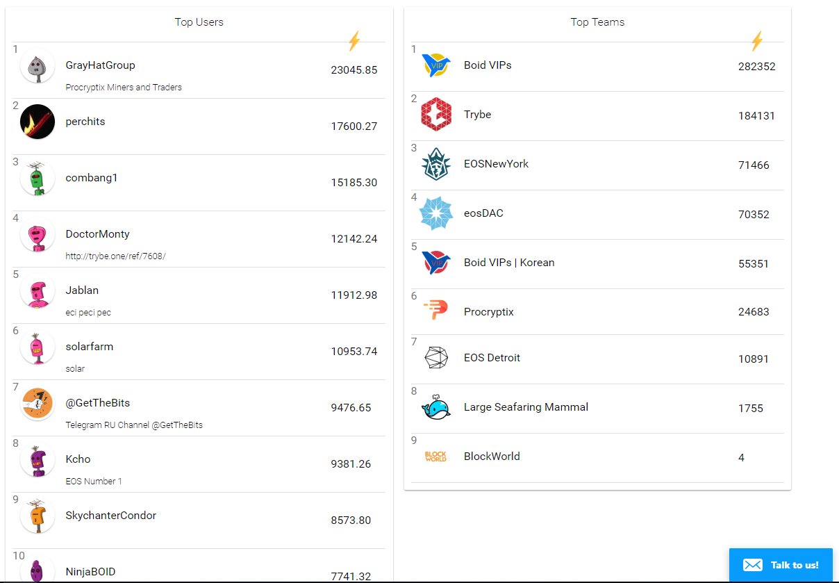Click the eosDAC snowflake logo
The height and width of the screenshot is (583, 839).
(x=436, y=213)
